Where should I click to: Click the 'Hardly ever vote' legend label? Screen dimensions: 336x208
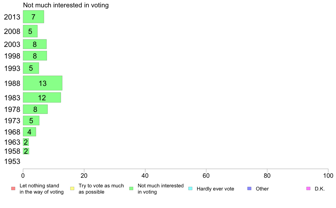tap(215, 189)
